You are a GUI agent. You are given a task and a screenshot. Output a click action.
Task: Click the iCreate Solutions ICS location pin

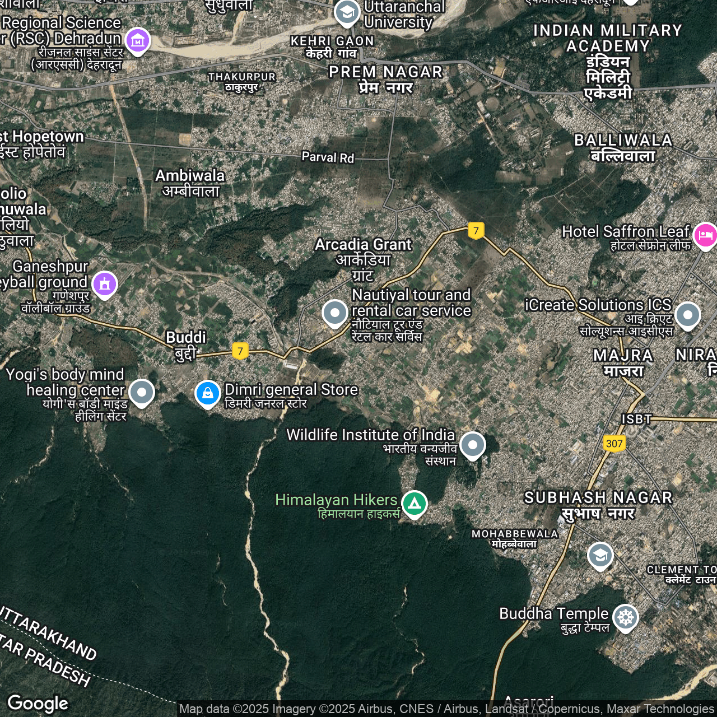point(687,315)
